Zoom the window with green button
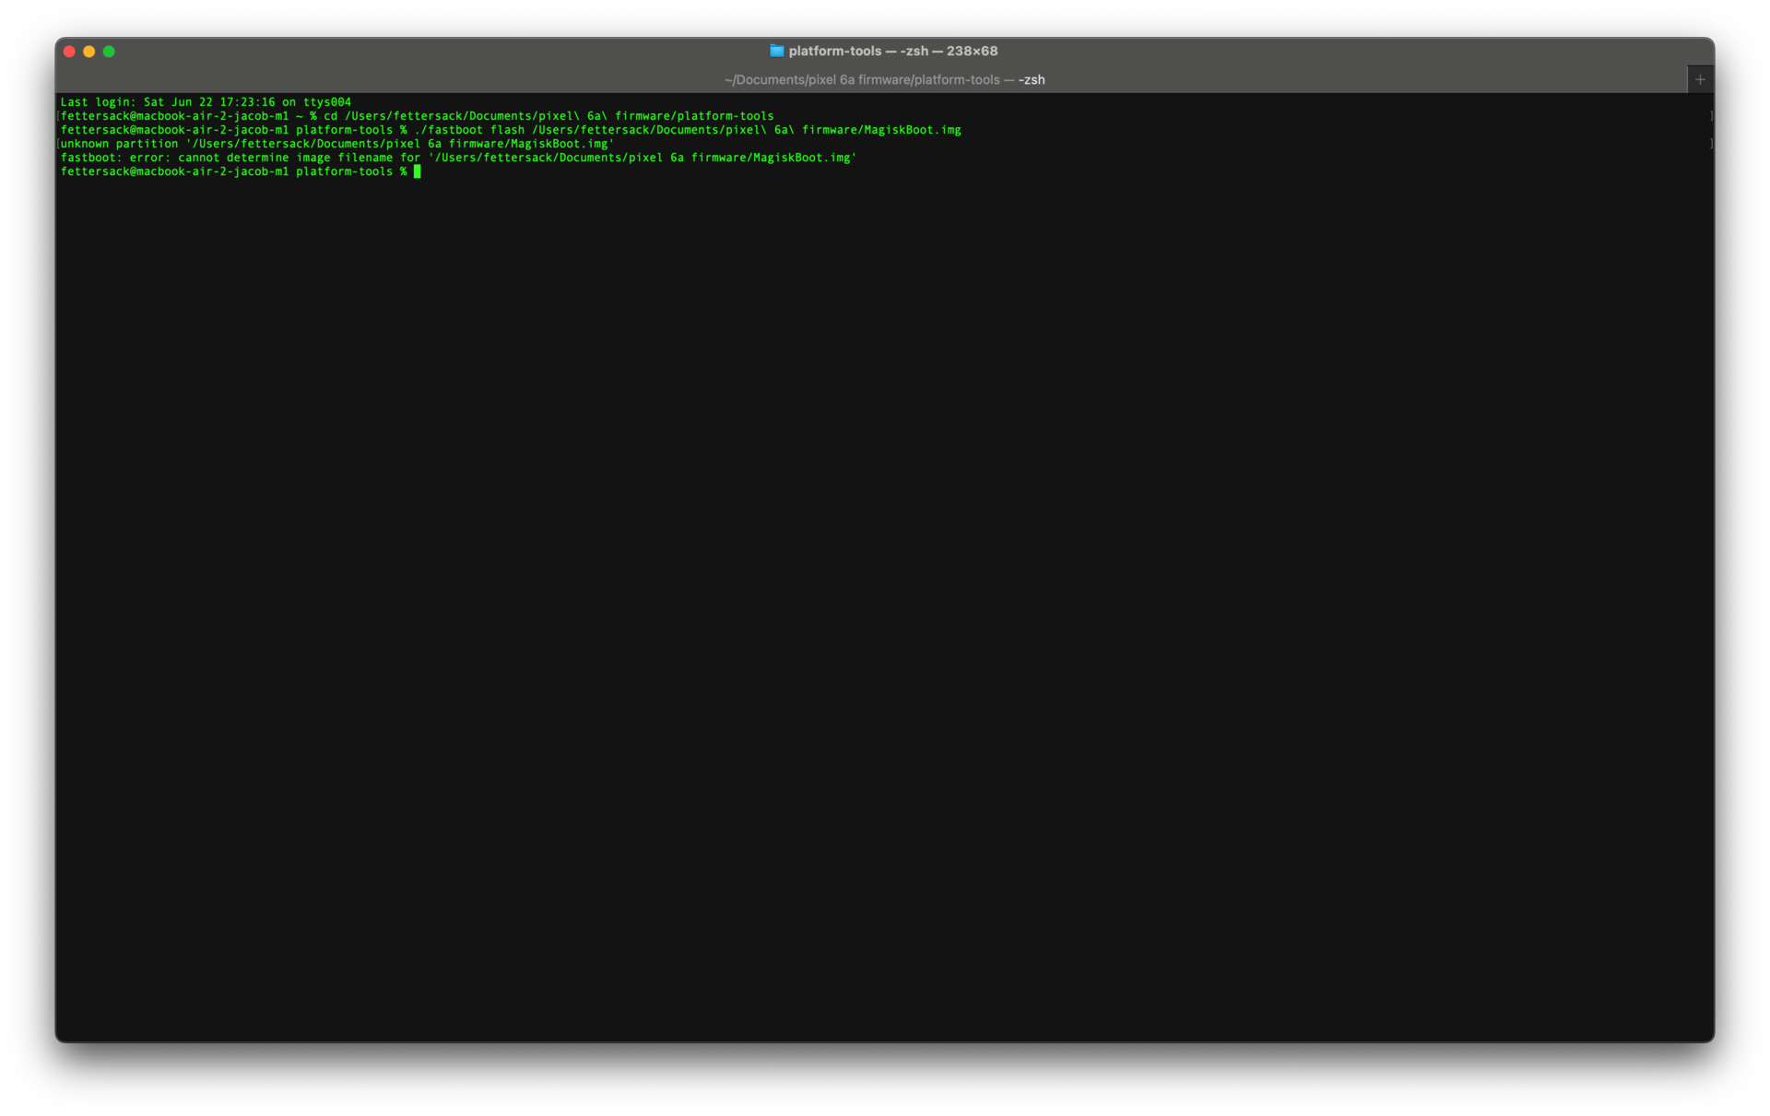Image resolution: width=1770 pixels, height=1116 pixels. [109, 52]
